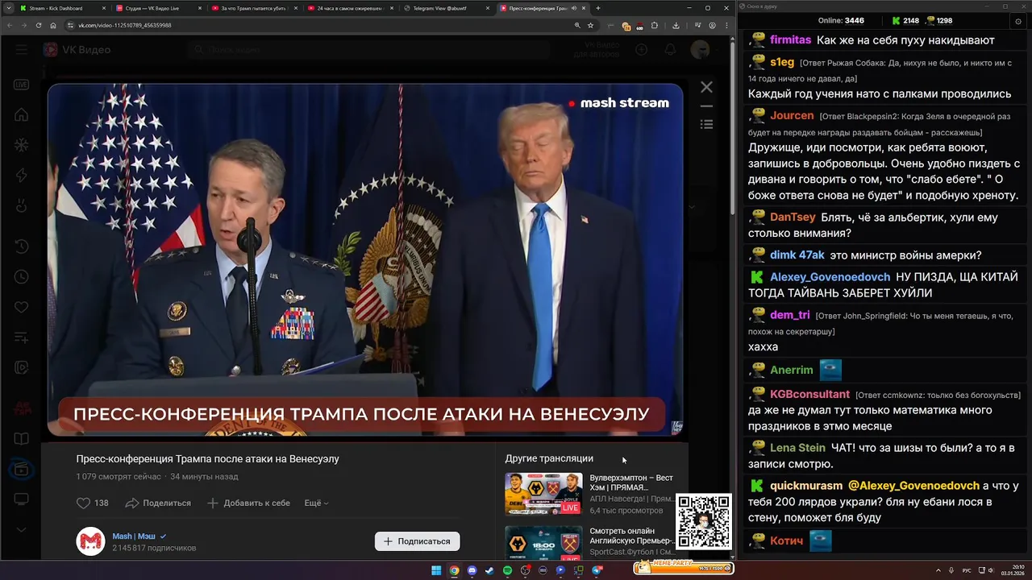The height and width of the screenshot is (580, 1032).
Task: Open the VK profile avatar menu
Action: pyautogui.click(x=700, y=50)
